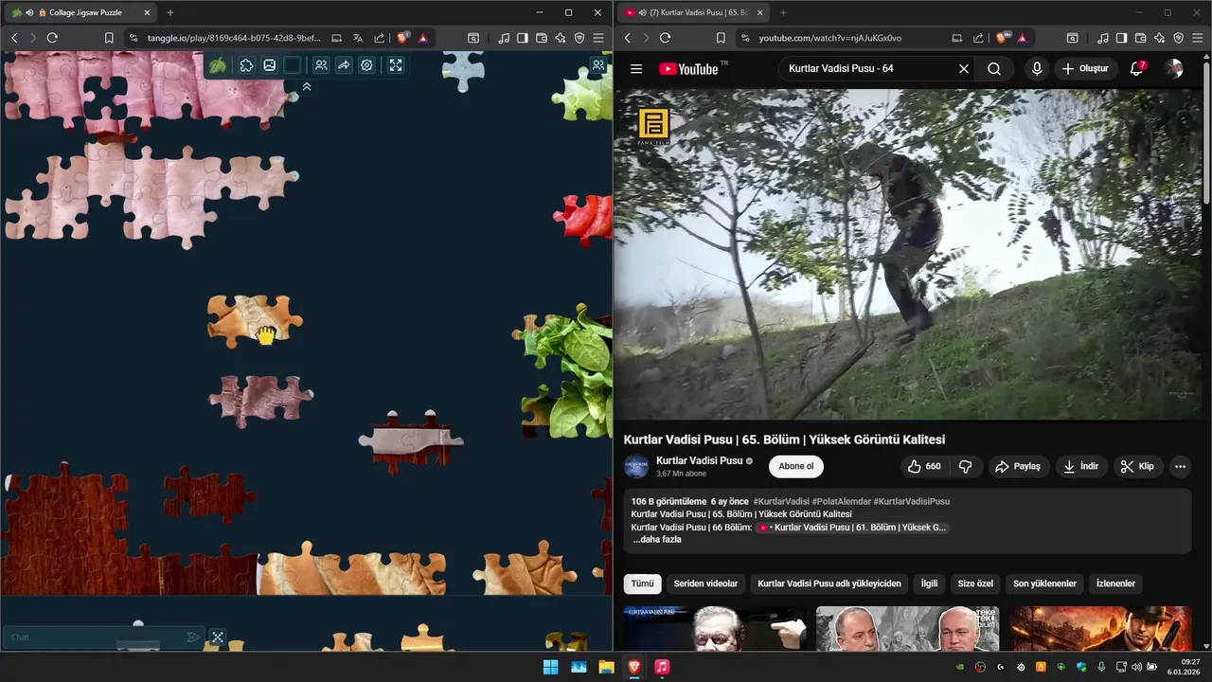Bookmark the tanggle.io page
The height and width of the screenshot is (682, 1212).
point(109,38)
